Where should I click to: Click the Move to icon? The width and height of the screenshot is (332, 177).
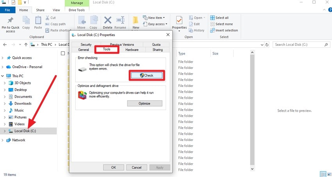[x=81, y=21]
